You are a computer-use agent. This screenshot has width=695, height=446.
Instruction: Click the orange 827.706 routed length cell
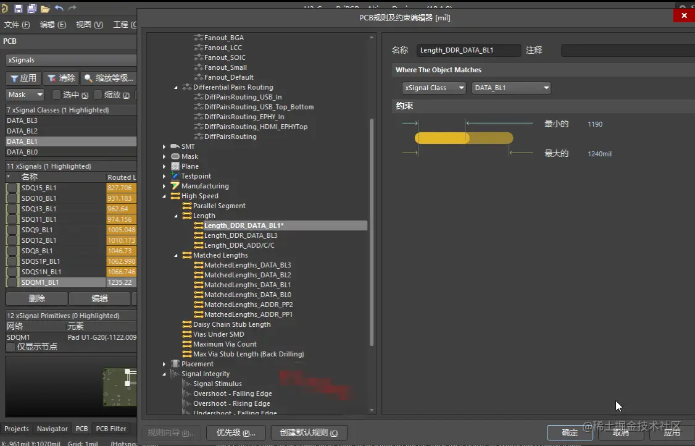pyautogui.click(x=121, y=188)
